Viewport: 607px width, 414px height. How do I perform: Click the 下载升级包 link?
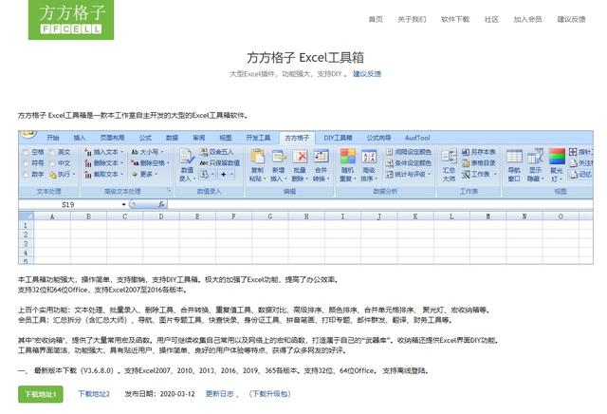coord(269,394)
